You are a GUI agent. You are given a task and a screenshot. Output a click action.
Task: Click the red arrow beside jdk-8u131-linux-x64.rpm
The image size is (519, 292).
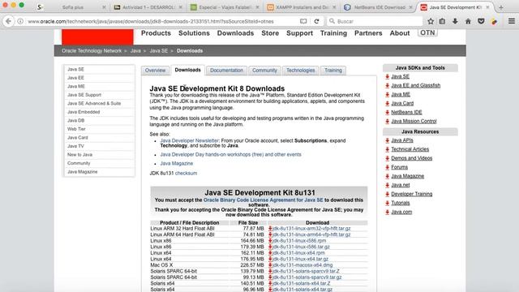270,252
